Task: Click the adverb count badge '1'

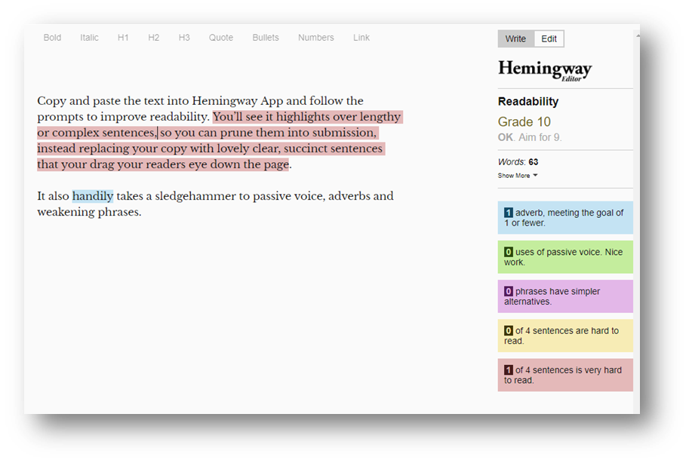Action: (509, 213)
